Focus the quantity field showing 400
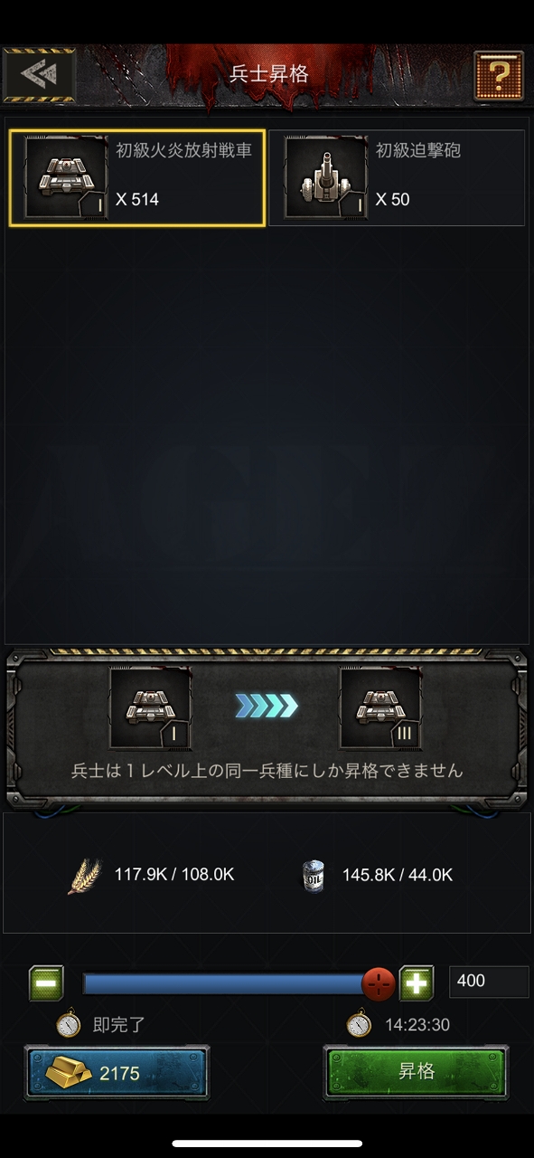The width and height of the screenshot is (534, 1158). [489, 982]
